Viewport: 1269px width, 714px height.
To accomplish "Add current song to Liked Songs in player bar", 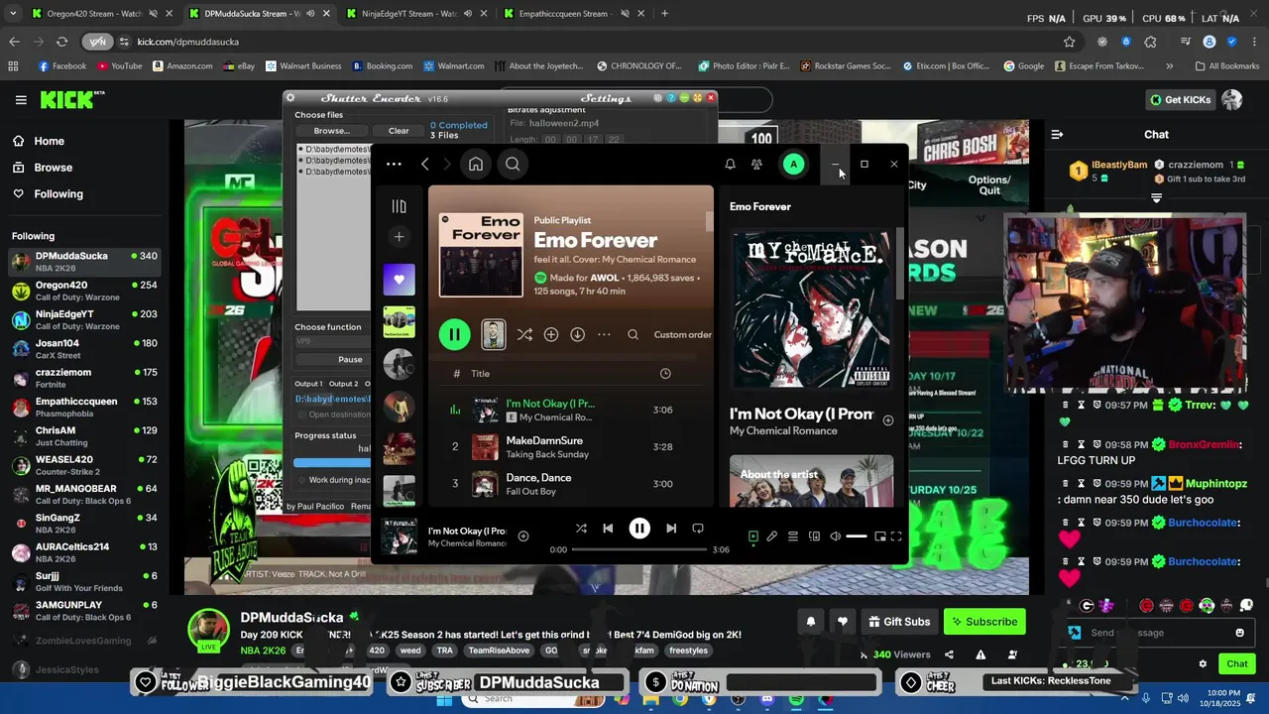I will coord(523,536).
